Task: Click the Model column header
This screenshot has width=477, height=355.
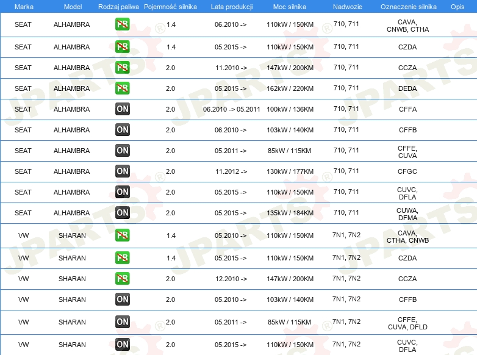Action: coord(73,7)
